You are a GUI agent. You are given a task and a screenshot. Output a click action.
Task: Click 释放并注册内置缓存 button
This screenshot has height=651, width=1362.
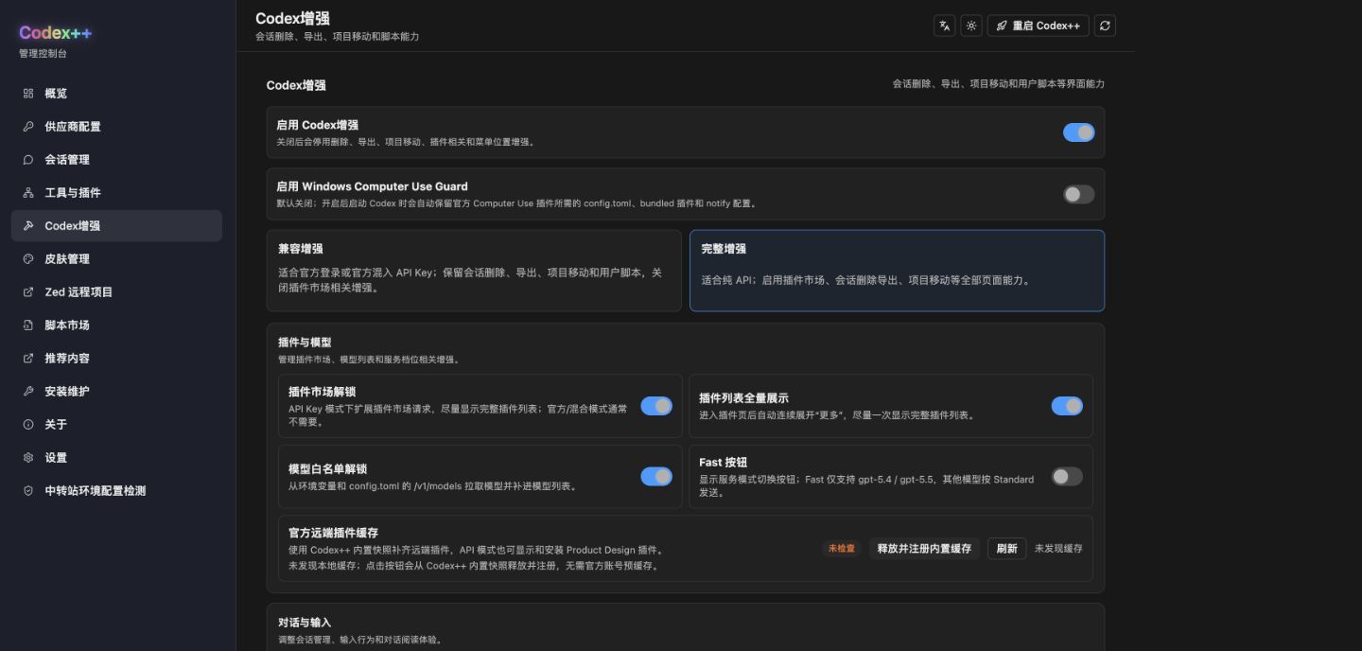(924, 549)
